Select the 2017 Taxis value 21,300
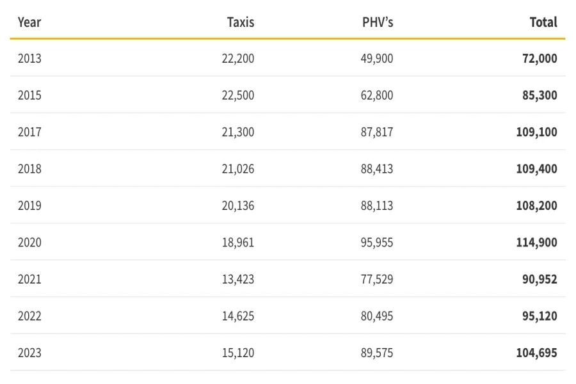The image size is (576, 384). click(x=238, y=132)
